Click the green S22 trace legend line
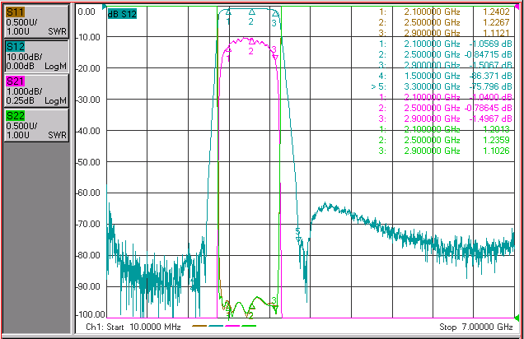This screenshot has width=524, height=339. click(249, 326)
